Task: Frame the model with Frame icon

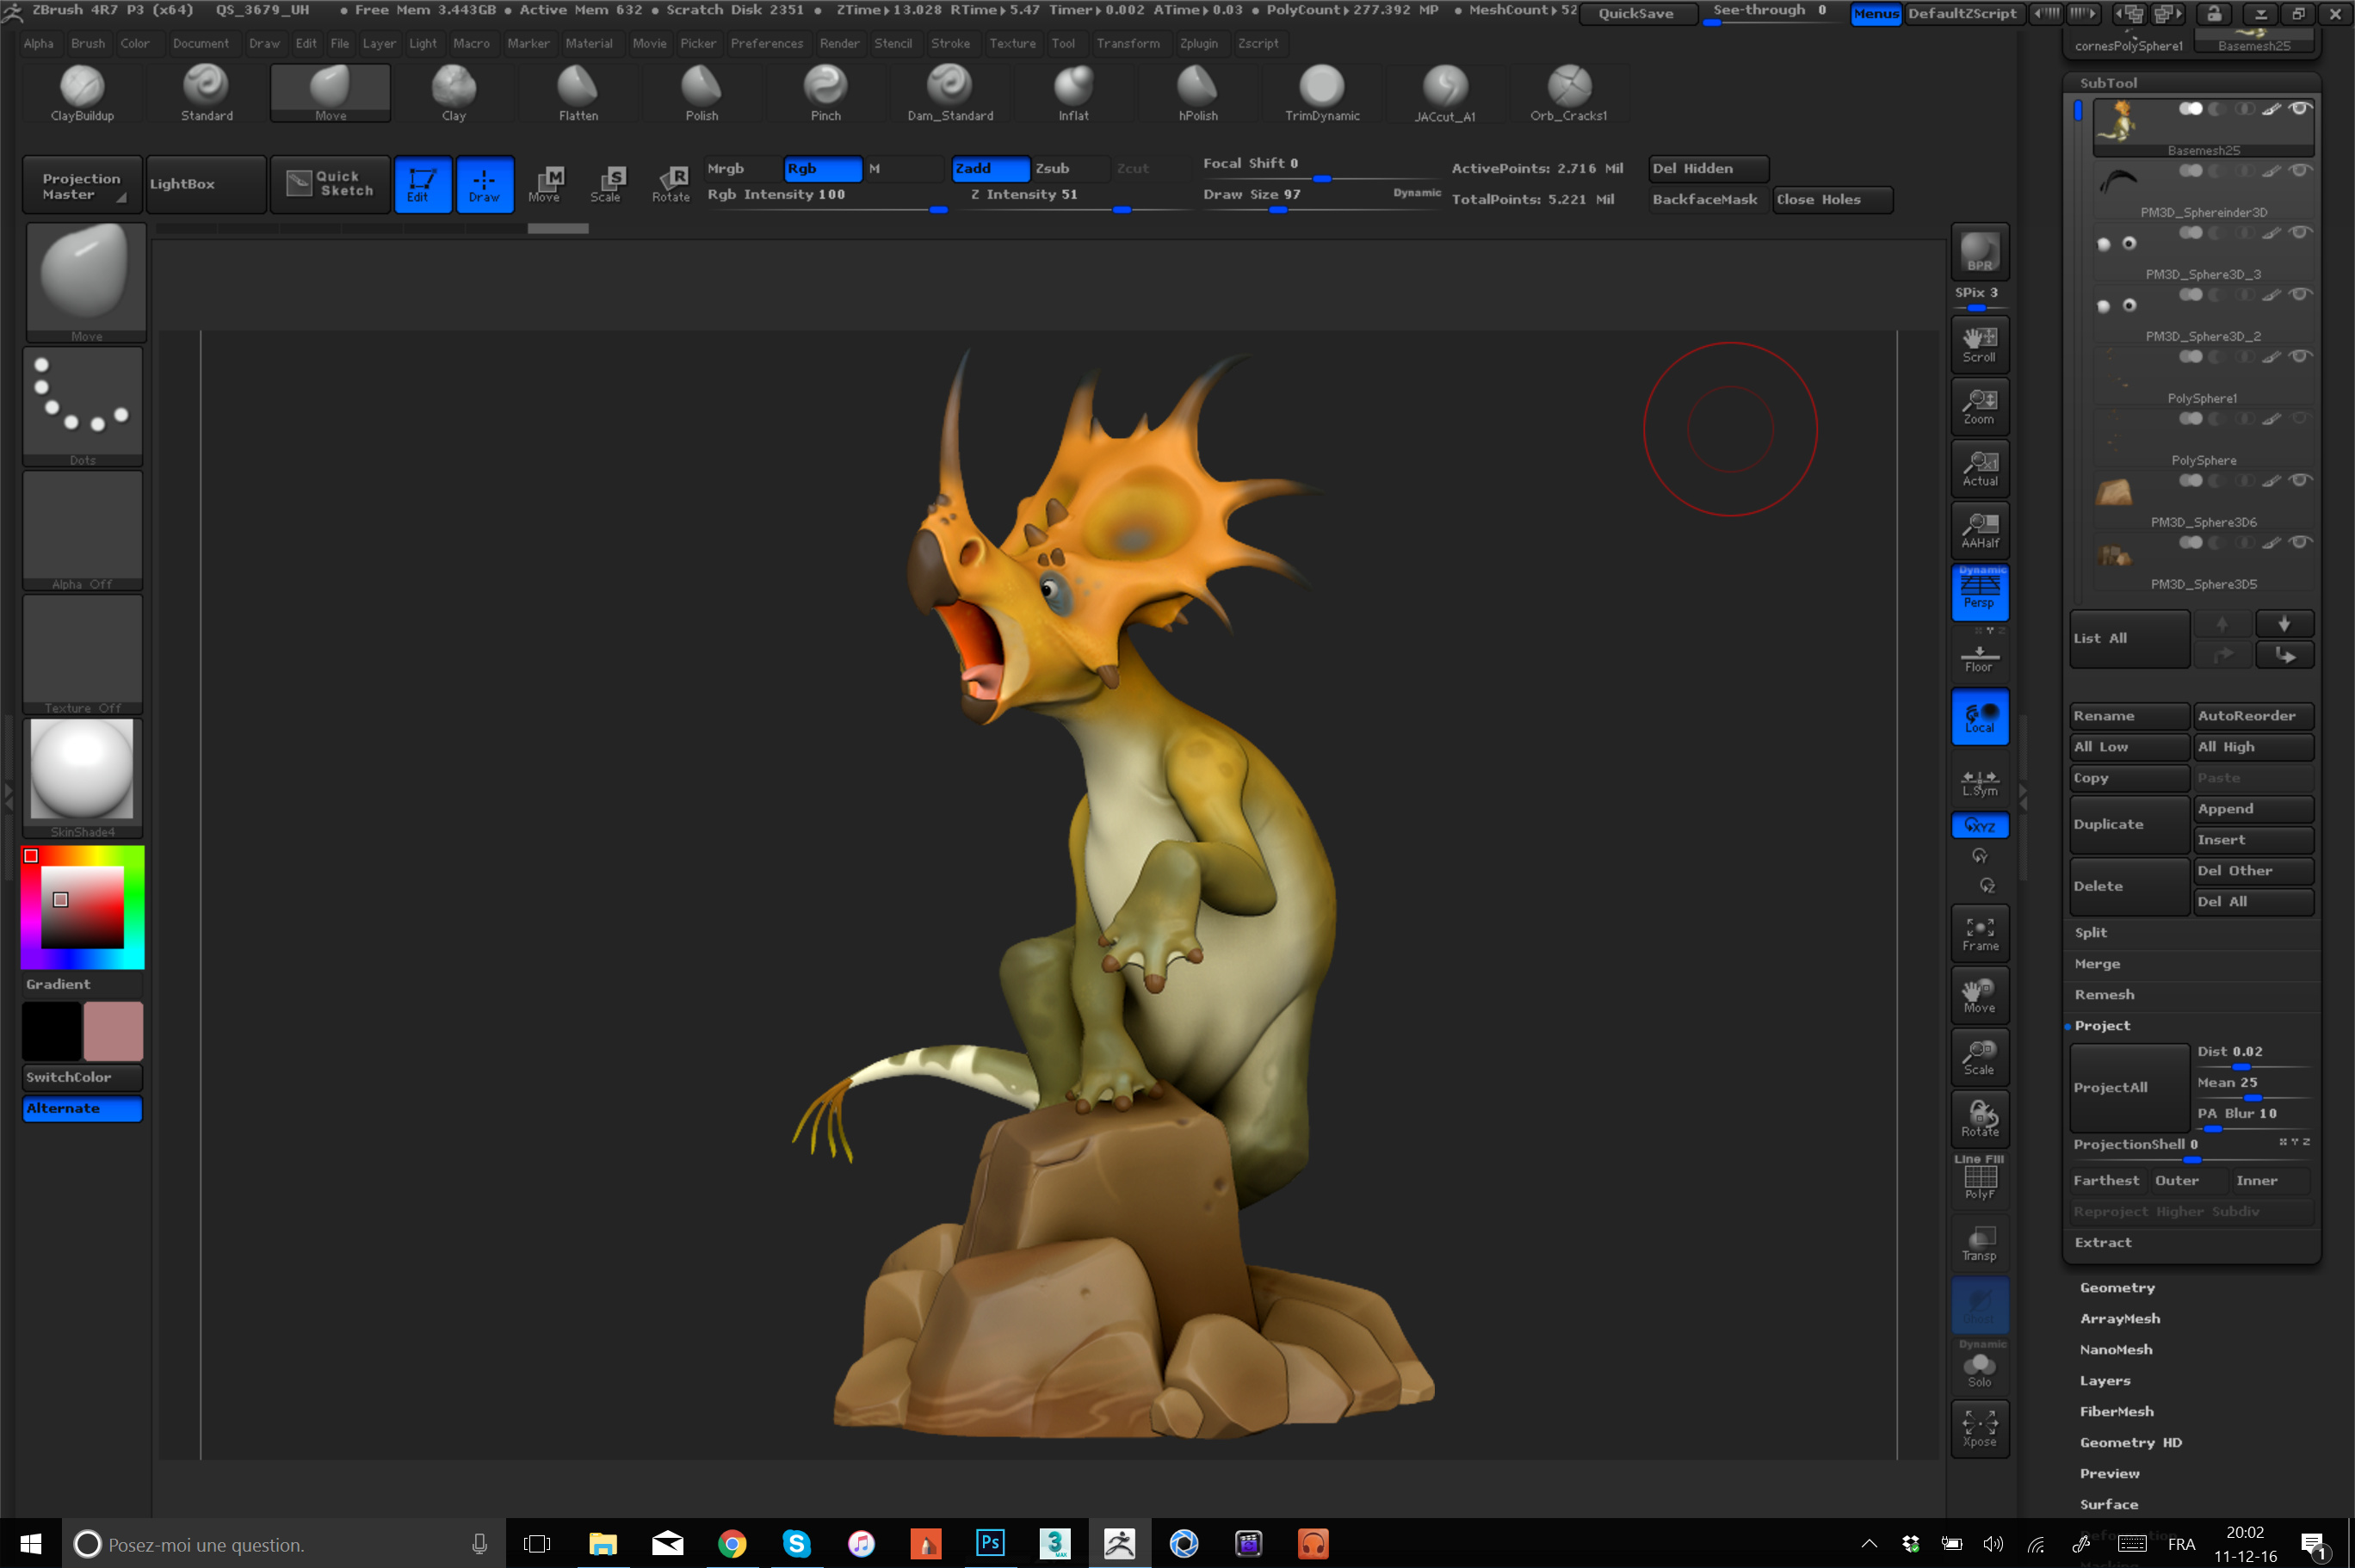Action: pyautogui.click(x=1980, y=933)
